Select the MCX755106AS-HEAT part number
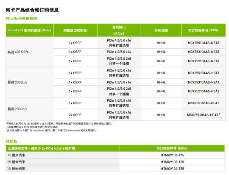229x175 pixels. tap(203, 115)
